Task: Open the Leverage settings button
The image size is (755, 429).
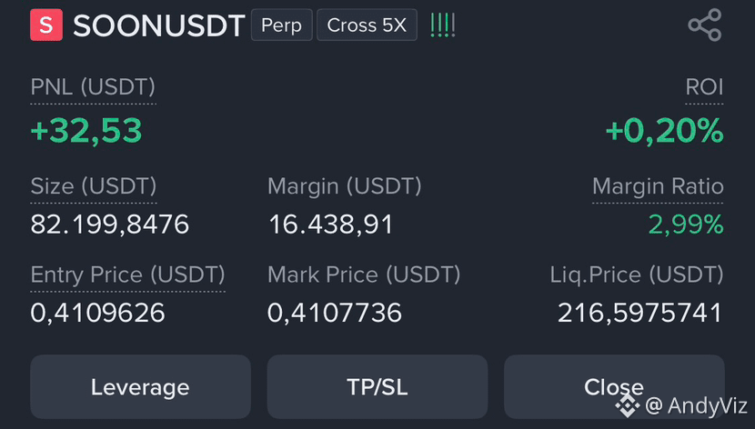Action: [x=141, y=386]
